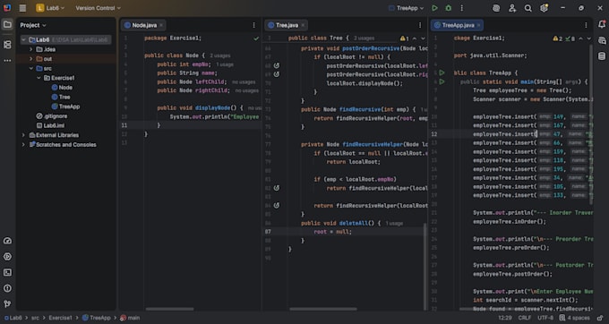Open the Services tool window
Image resolution: width=609 pixels, height=324 pixels.
[7, 257]
